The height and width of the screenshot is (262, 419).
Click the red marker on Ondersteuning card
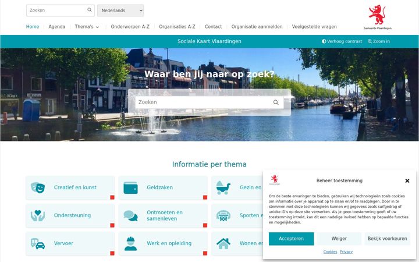112,225
